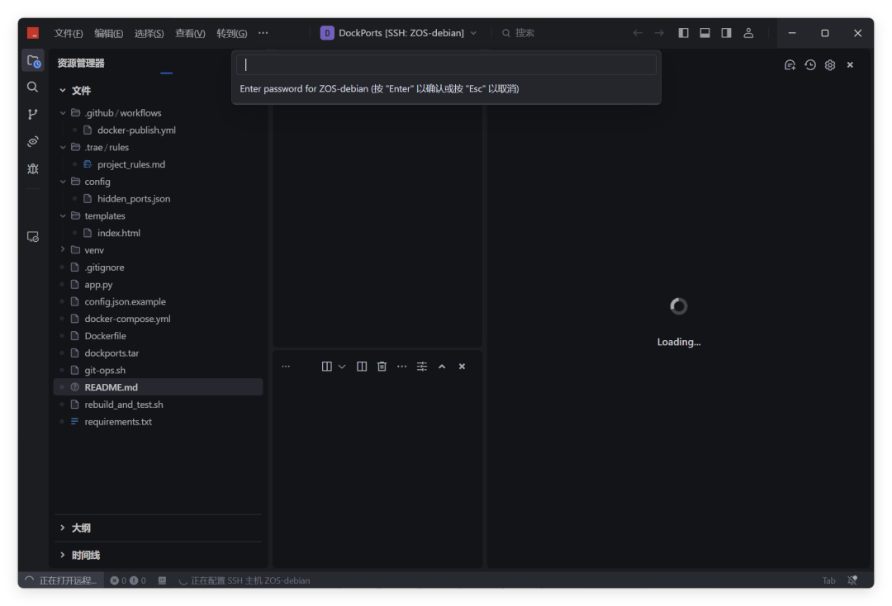Close the right side chat panel
Image resolution: width=892 pixels, height=606 pixels.
(850, 64)
